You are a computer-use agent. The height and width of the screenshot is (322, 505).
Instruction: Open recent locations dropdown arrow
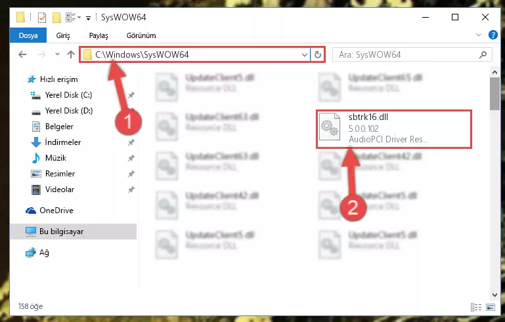[x=57, y=54]
